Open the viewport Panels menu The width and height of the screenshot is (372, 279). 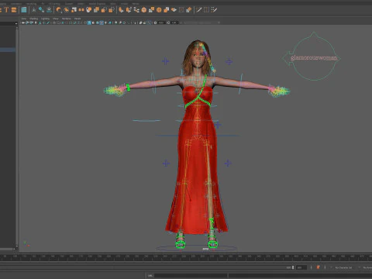point(77,19)
